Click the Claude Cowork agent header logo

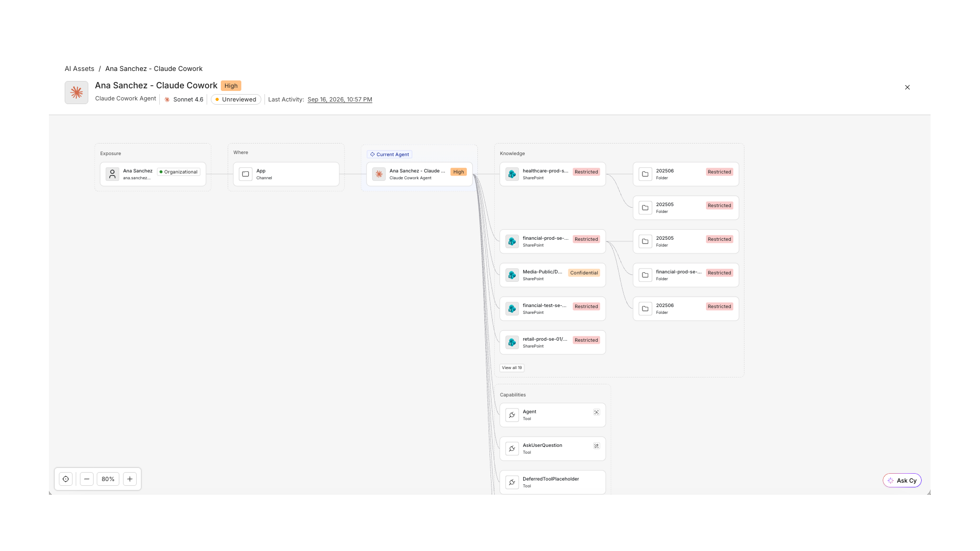(x=76, y=93)
